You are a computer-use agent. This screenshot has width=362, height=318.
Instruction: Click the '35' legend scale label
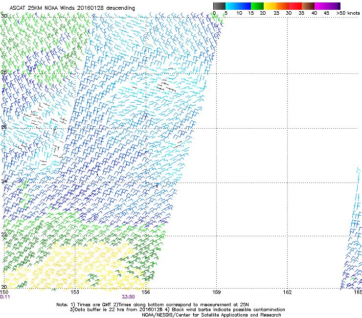pyautogui.click(x=301, y=13)
